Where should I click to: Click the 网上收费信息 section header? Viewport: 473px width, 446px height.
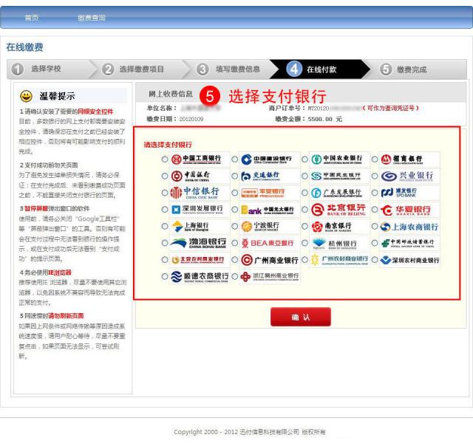click(x=171, y=94)
